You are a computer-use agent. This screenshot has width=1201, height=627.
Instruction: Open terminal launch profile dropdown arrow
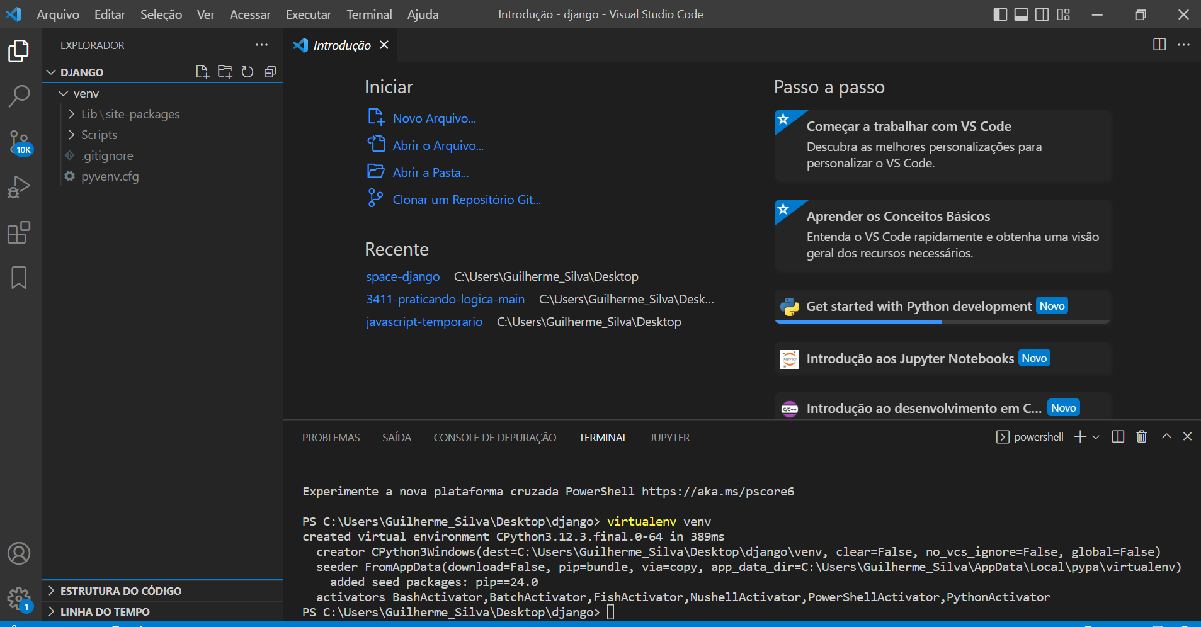[x=1096, y=437]
